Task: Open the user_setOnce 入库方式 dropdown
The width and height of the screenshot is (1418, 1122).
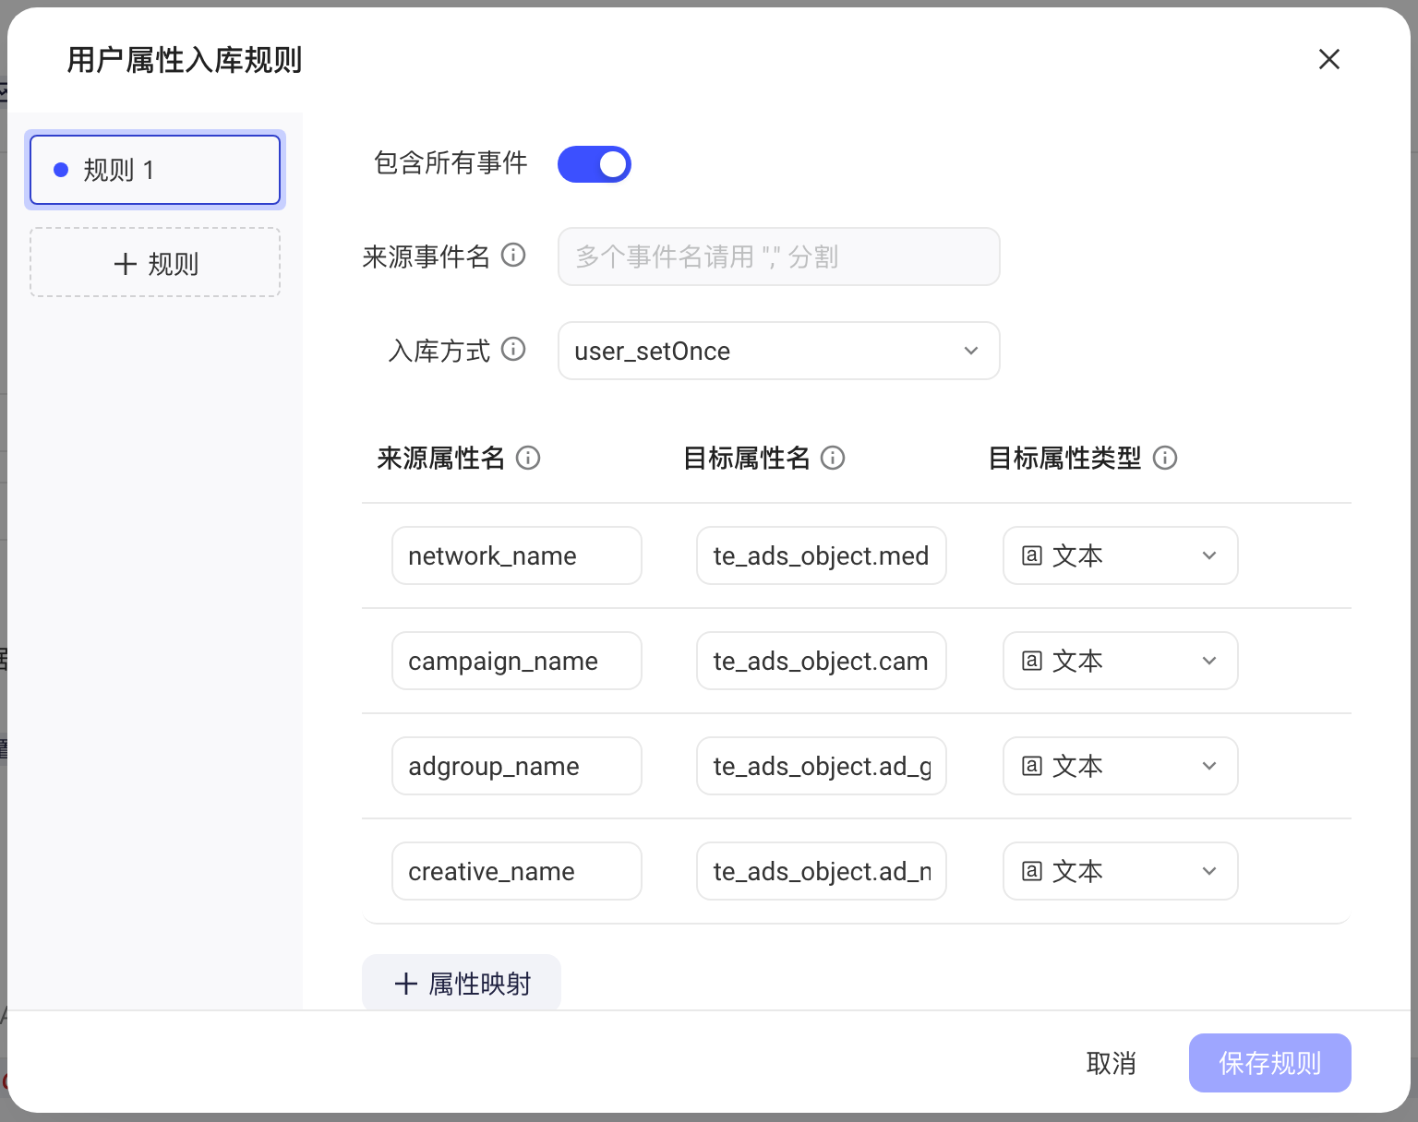Action: pyautogui.click(x=779, y=351)
